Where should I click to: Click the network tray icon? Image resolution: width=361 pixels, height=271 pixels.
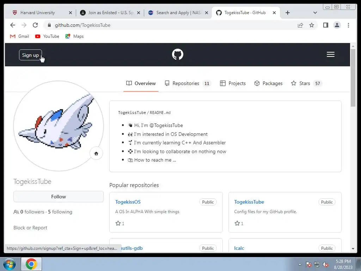point(317,265)
